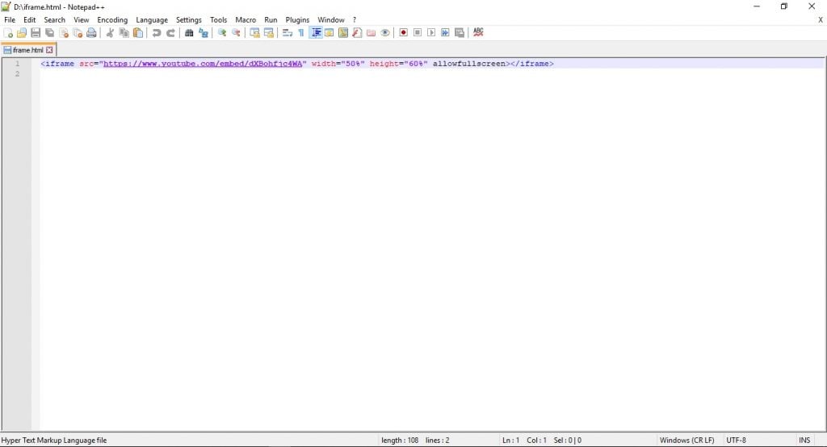
Task: Click the Print icon in the toolbar
Action: 91,33
